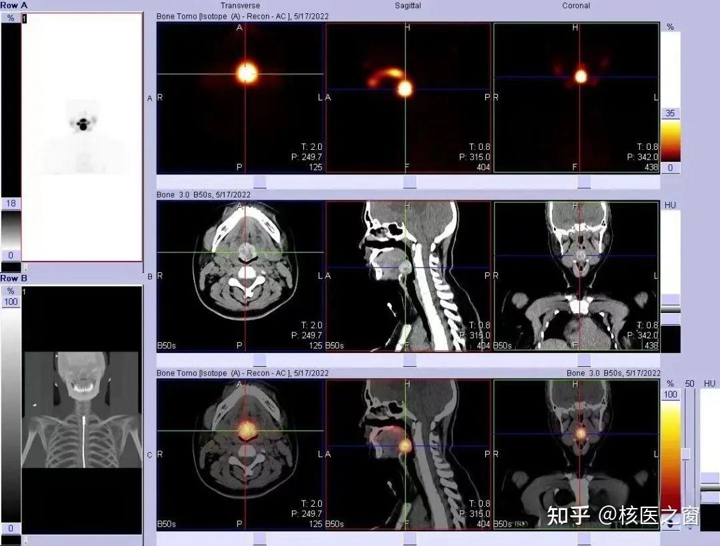Image resolution: width=720 pixels, height=546 pixels.
Task: Click the Row B grayscale color bar
Action: tap(11, 415)
